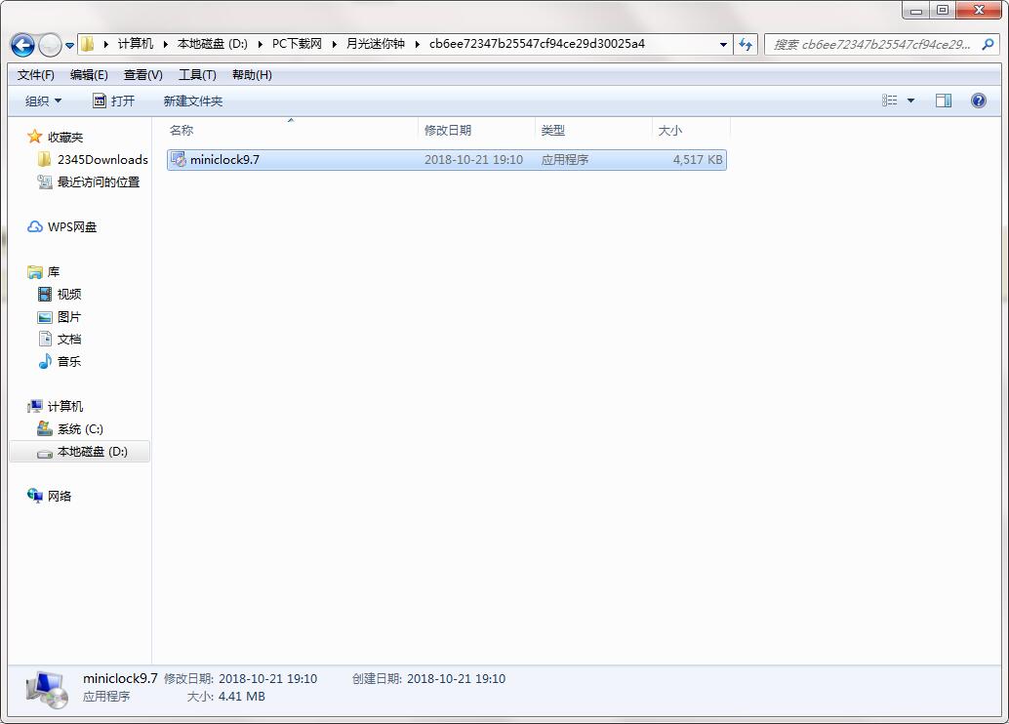Open the 2345Downloads folder
The height and width of the screenshot is (724, 1009).
click(x=94, y=160)
